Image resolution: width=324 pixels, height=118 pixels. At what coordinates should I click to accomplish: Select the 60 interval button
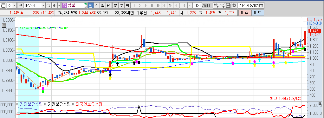click(x=176, y=5)
